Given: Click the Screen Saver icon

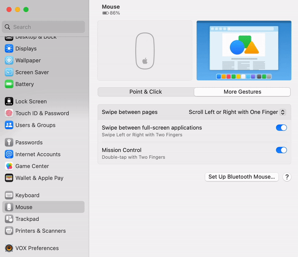Looking at the screenshot, I should pyautogui.click(x=9, y=72).
